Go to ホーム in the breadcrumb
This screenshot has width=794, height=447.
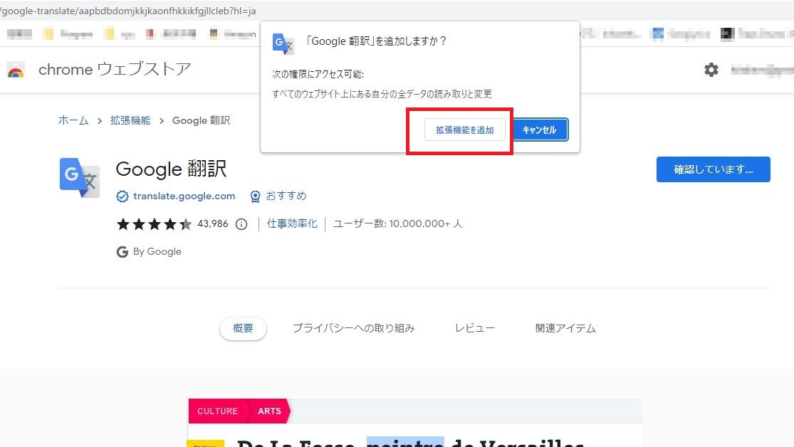tap(73, 120)
